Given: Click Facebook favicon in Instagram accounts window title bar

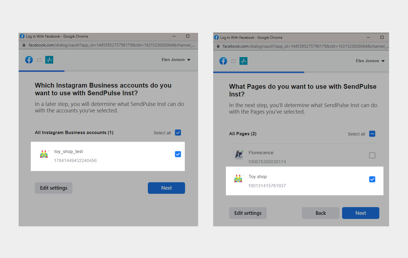Looking at the screenshot, I should 22,36.
